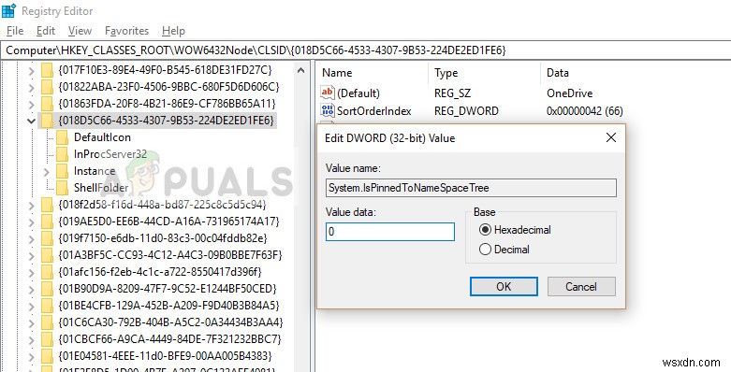
Task: Click the Instance folder icon
Action: [62, 171]
